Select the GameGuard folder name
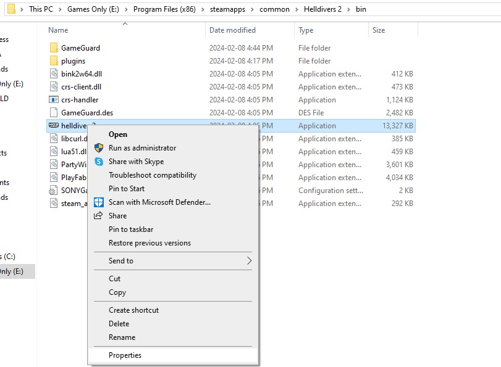 click(x=80, y=48)
